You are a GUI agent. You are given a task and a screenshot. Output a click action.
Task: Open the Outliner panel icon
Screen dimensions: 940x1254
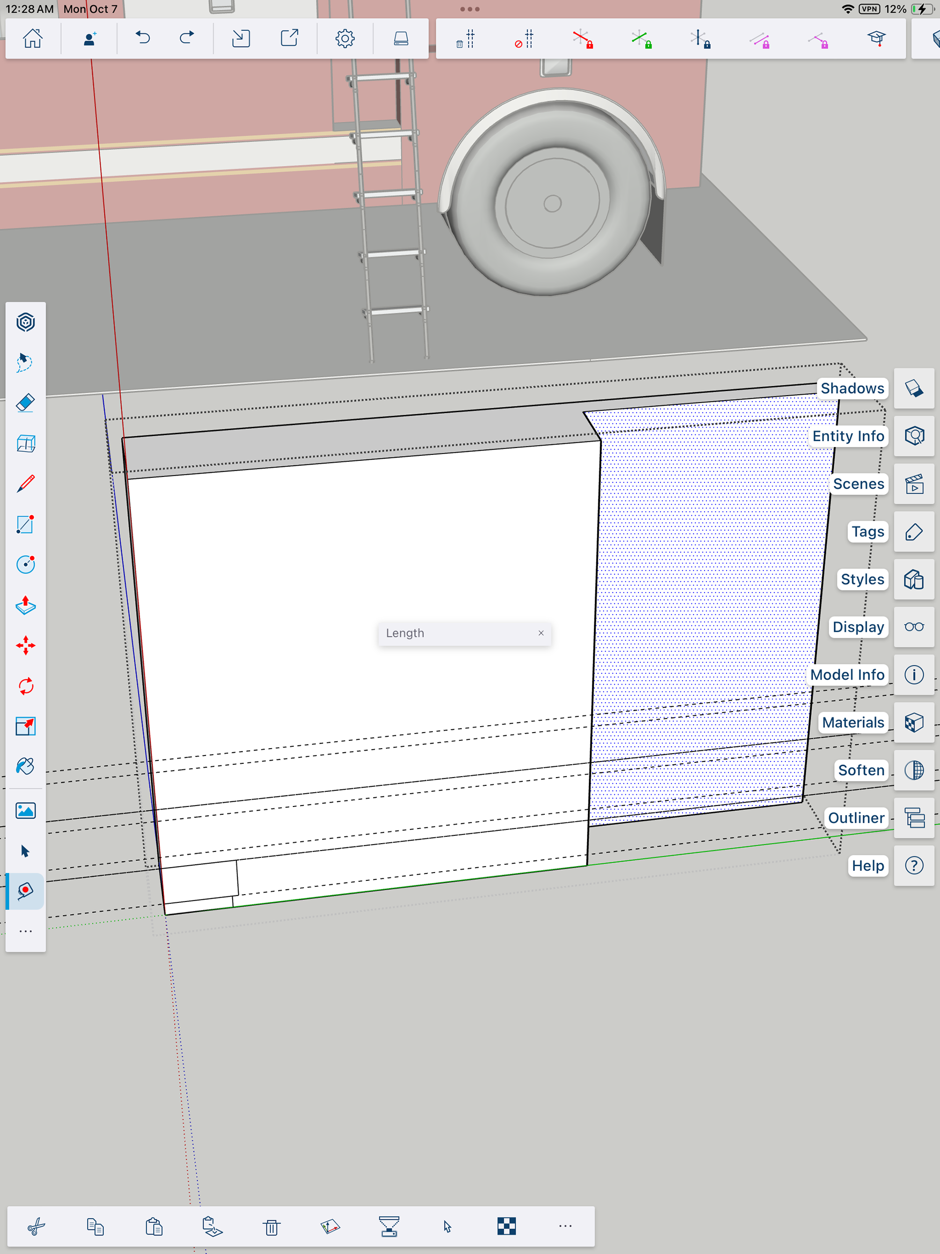(x=914, y=818)
